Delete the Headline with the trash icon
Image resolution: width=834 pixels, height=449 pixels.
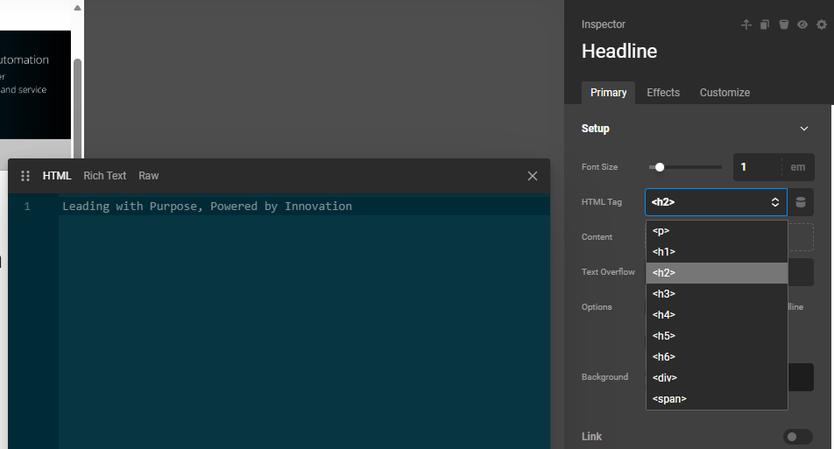pos(784,25)
